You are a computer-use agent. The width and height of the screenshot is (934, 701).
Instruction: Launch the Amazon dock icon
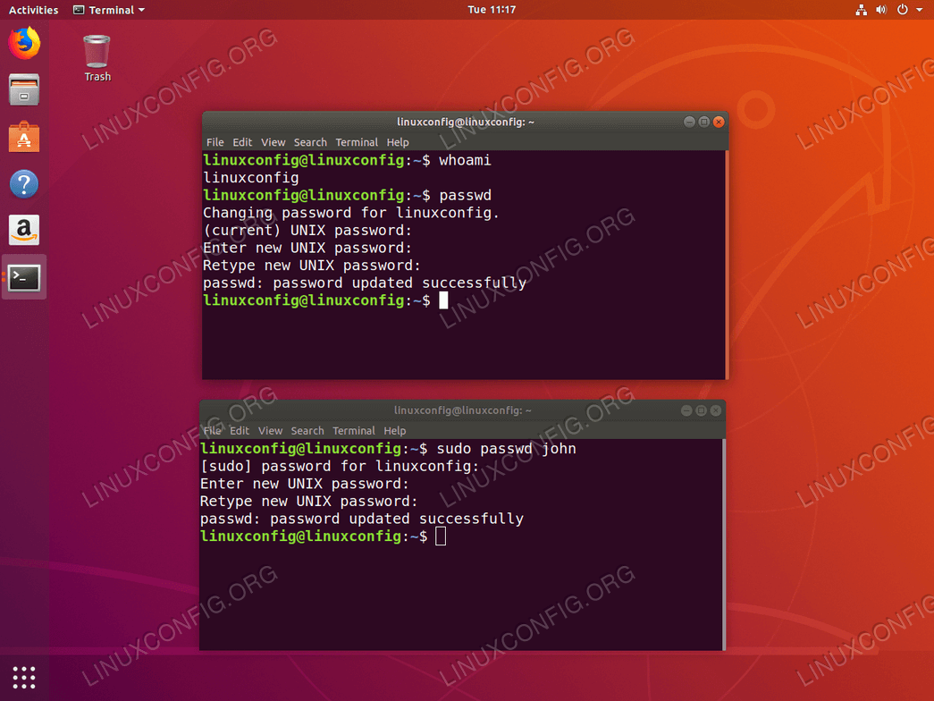click(x=24, y=230)
